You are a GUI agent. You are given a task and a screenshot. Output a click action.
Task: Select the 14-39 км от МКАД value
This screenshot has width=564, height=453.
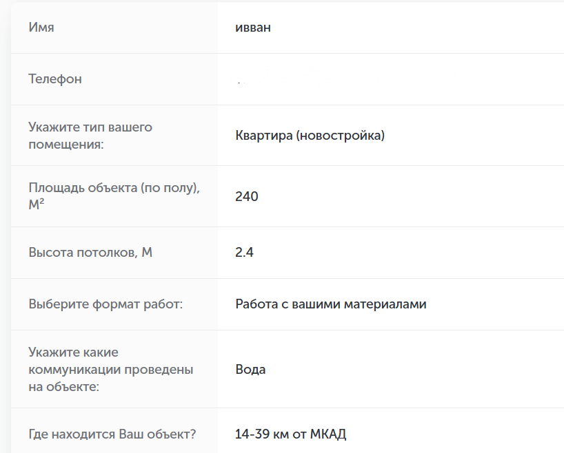click(x=290, y=435)
